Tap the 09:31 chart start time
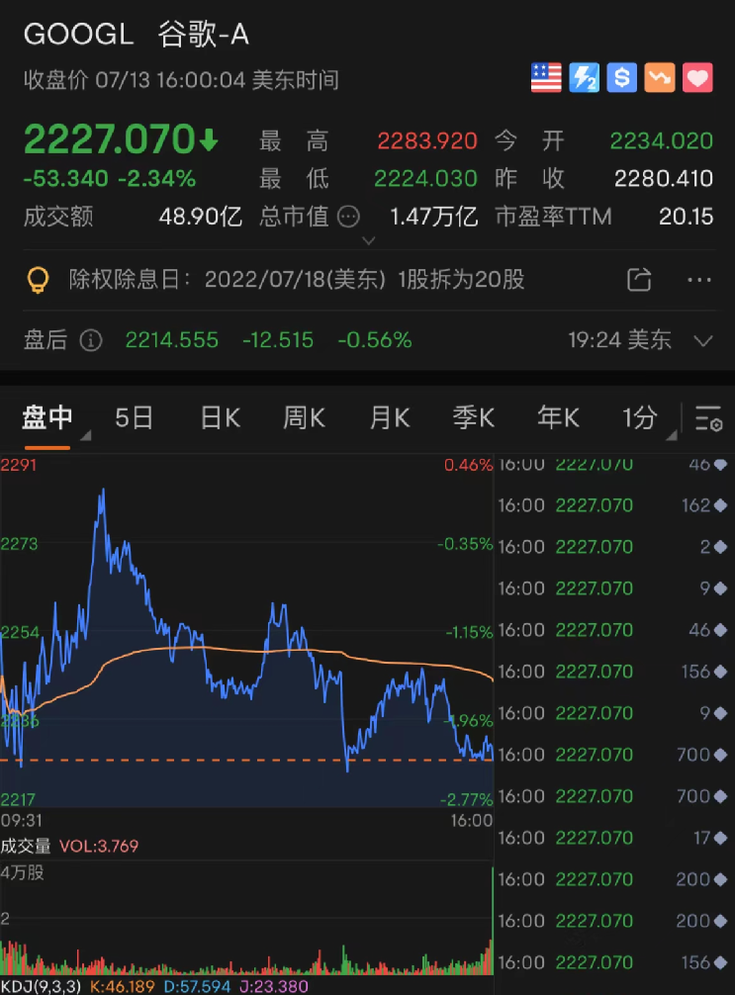This screenshot has width=735, height=995. (x=22, y=821)
